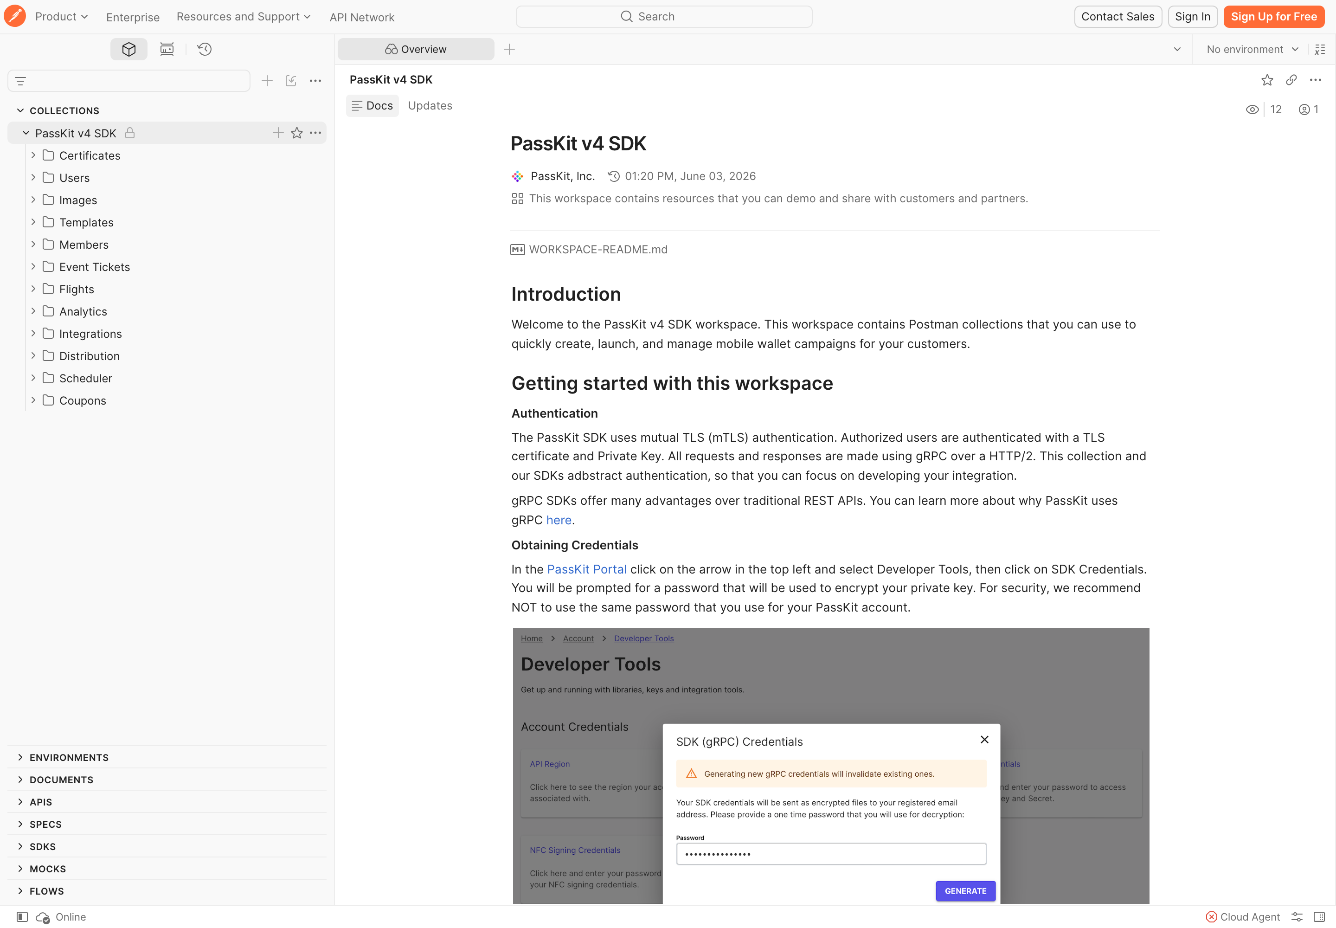Select the Overview tab
This screenshot has height=928, width=1336.
pos(416,50)
